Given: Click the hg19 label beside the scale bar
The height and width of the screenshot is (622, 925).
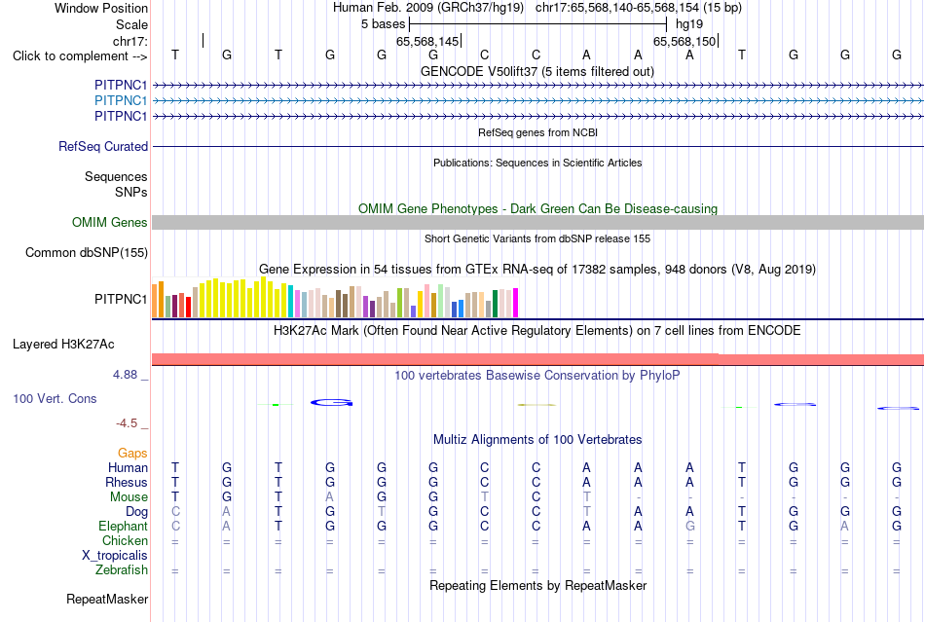Looking at the screenshot, I should click(689, 24).
